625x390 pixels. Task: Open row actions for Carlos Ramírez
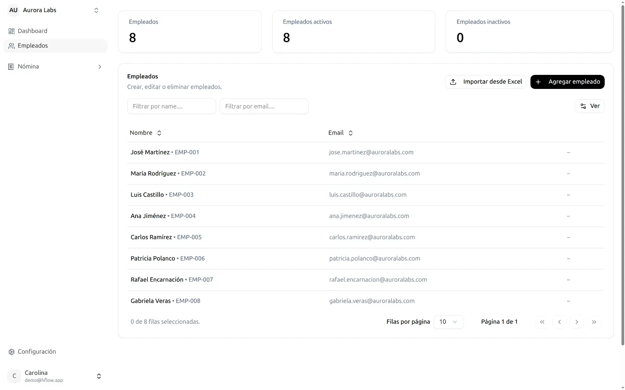tap(568, 237)
